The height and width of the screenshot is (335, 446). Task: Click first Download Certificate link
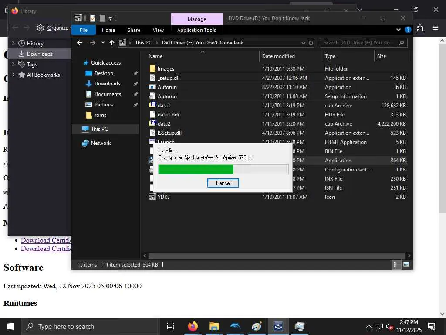click(46, 240)
